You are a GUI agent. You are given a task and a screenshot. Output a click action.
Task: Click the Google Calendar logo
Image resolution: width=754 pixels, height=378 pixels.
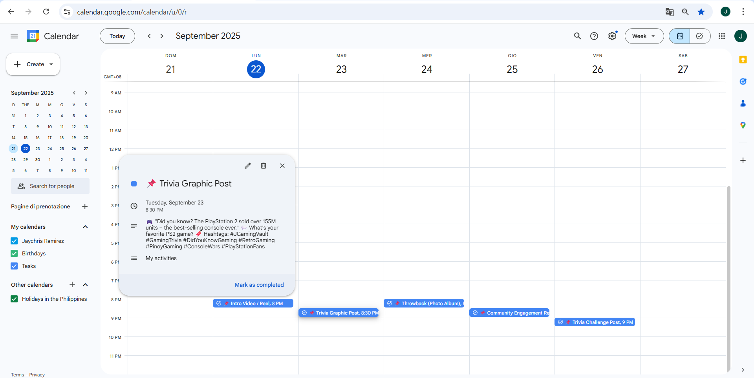33,36
